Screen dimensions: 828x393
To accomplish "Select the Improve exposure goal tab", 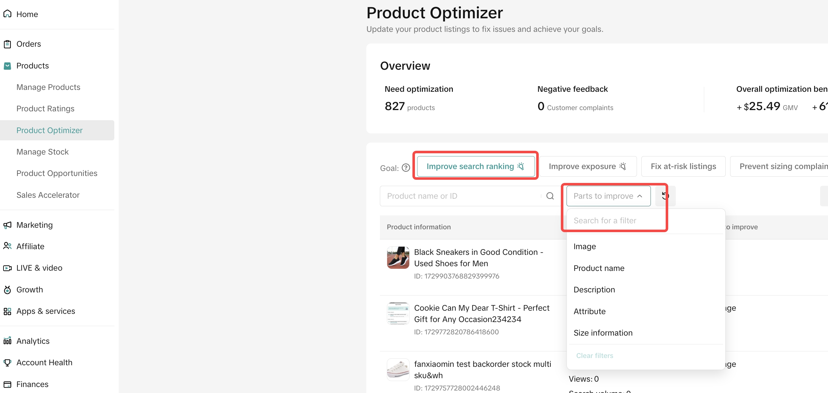I will [588, 166].
